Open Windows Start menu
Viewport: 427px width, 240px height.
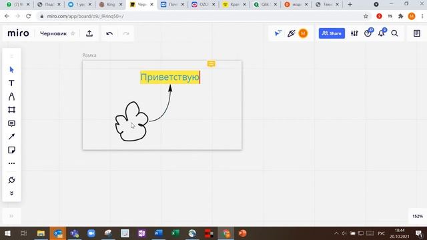click(7, 233)
